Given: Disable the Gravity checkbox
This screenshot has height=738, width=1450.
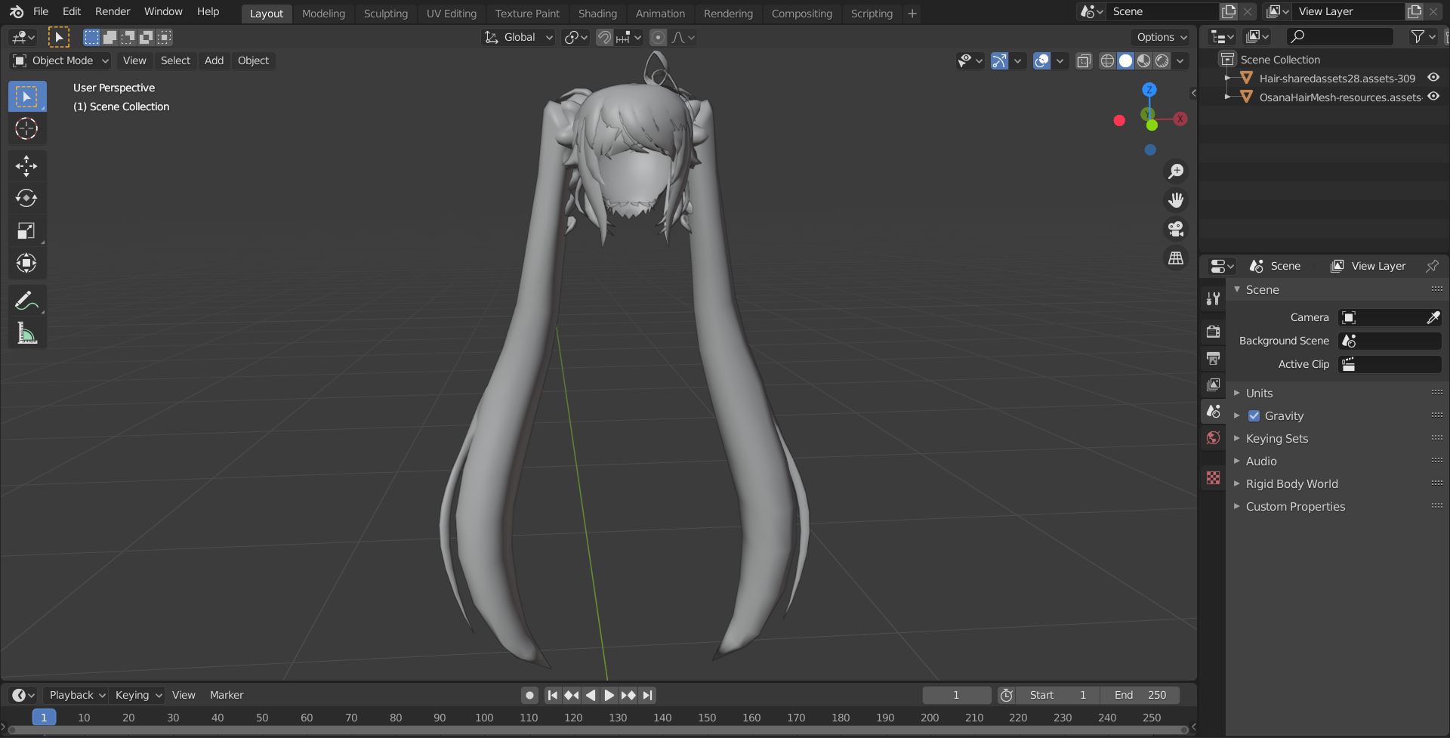Looking at the screenshot, I should (1254, 416).
